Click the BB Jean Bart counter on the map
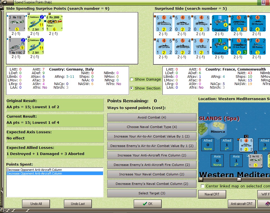270x213 pixels. point(246,145)
